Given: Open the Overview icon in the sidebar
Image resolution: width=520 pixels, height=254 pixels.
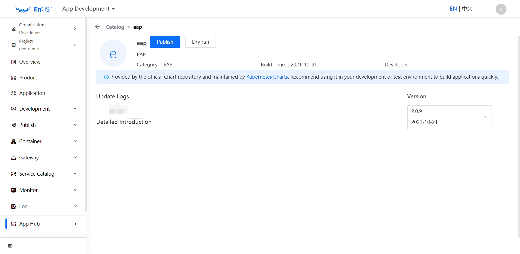Looking at the screenshot, I should point(14,62).
